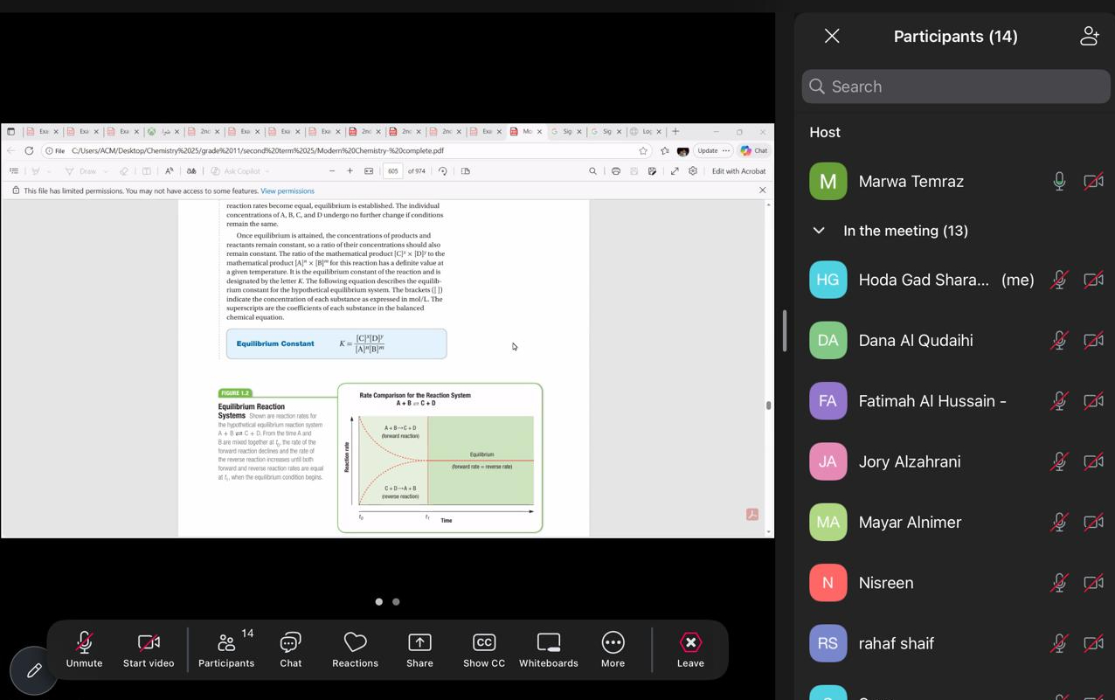Start your video camera
Viewport: 1115px width, 700px height.
(149, 650)
